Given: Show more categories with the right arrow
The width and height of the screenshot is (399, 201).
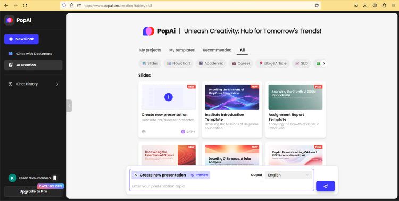Looking at the screenshot, I should coord(323,63).
